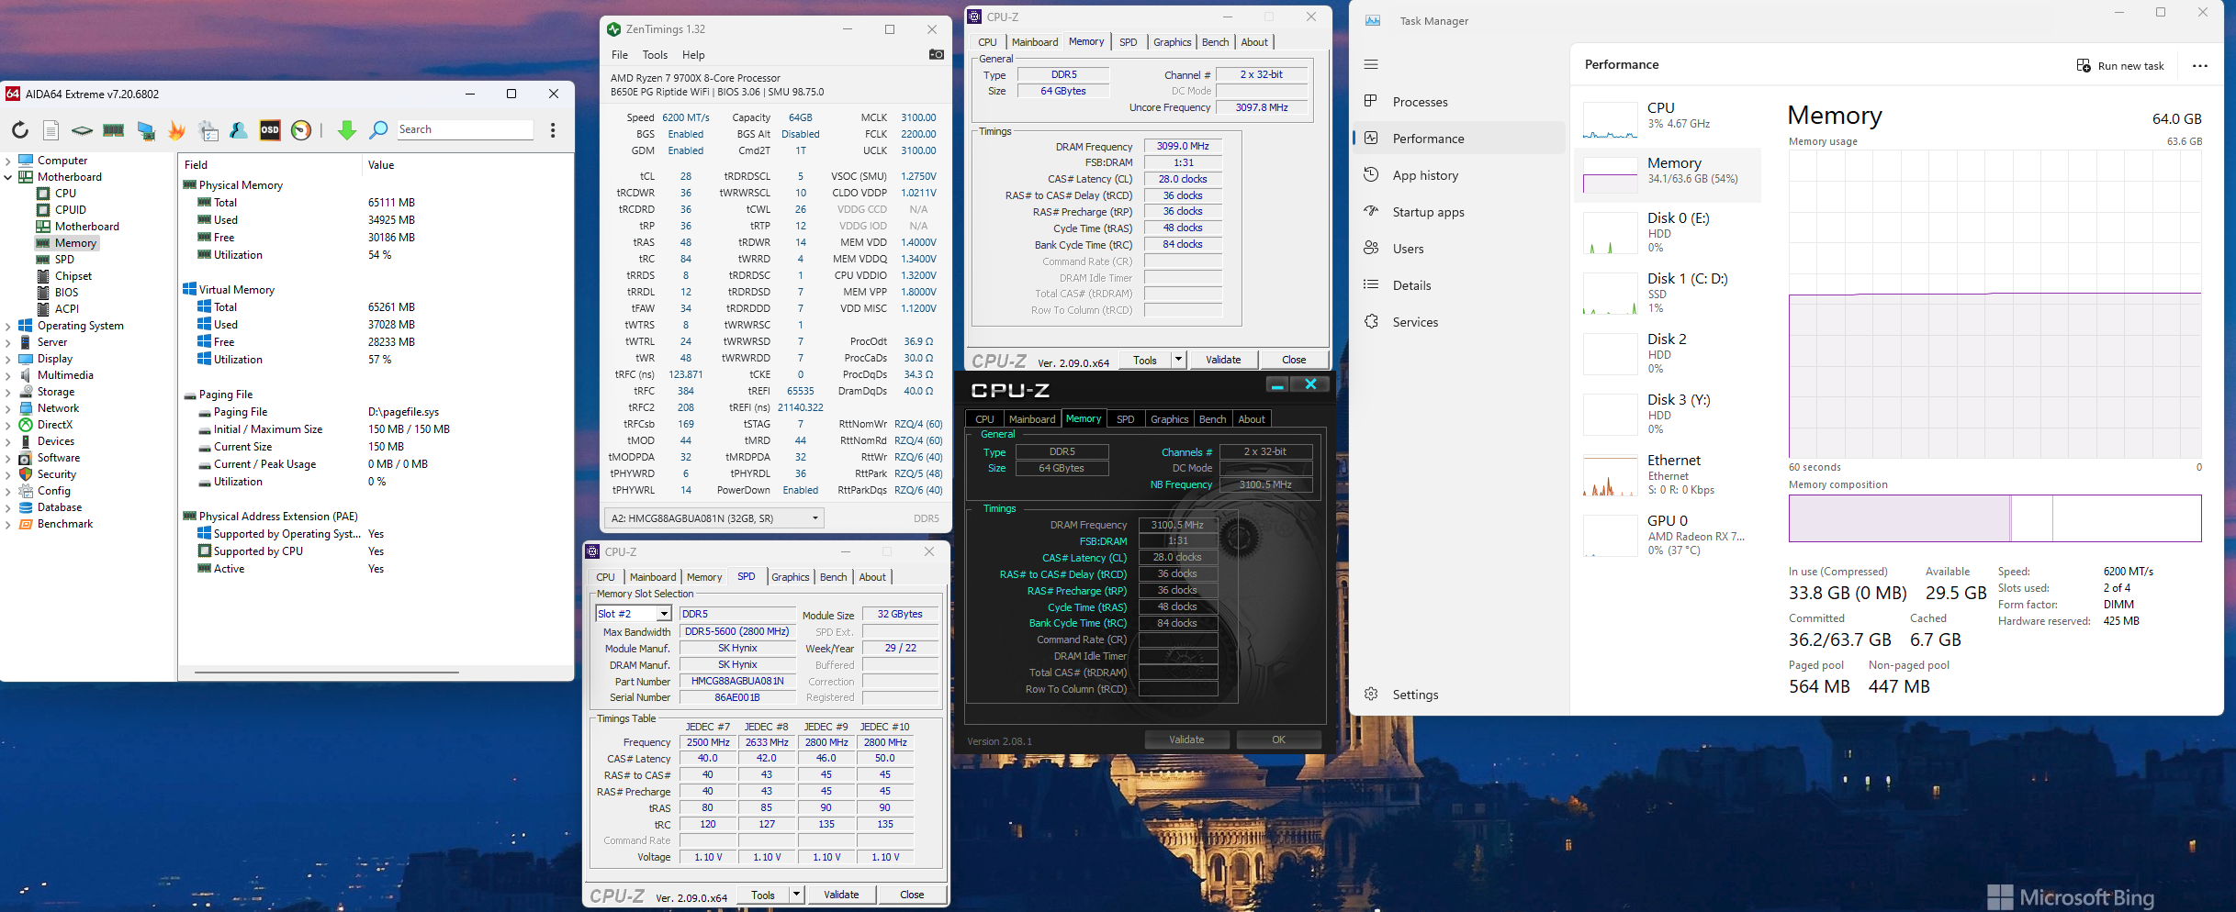2236x912 pixels.
Task: Click Run new task in Task Manager
Action: (x=2121, y=66)
